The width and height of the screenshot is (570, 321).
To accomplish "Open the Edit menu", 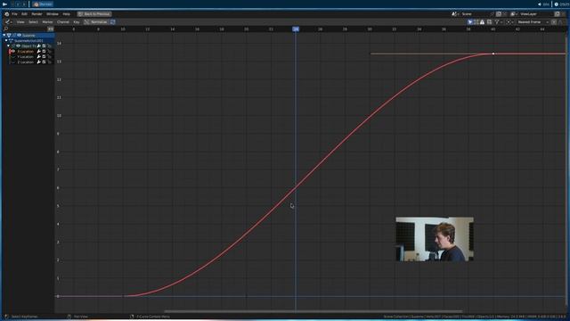I will coord(24,14).
